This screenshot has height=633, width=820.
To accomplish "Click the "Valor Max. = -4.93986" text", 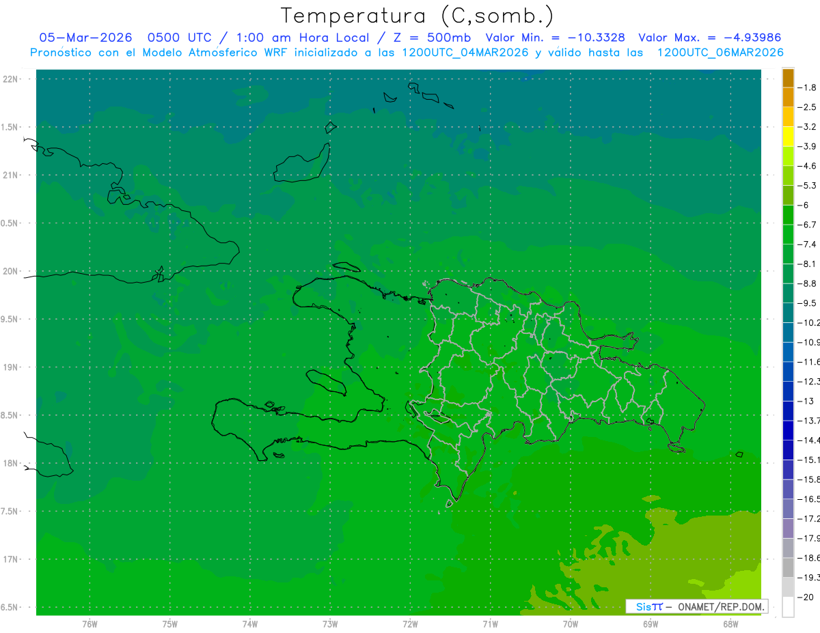I will (709, 38).
